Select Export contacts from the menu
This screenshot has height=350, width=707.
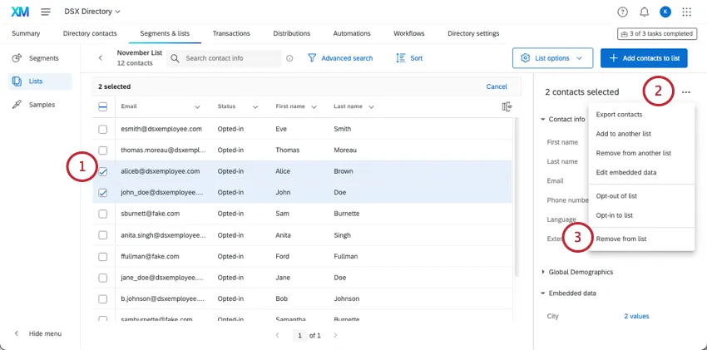tap(619, 114)
